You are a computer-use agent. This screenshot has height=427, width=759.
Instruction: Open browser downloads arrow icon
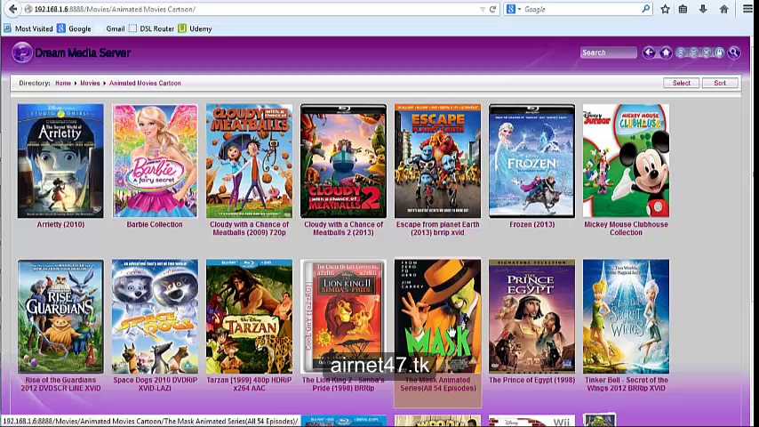703,9
